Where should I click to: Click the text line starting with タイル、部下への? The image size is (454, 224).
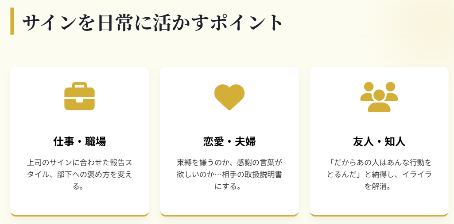click(79, 175)
